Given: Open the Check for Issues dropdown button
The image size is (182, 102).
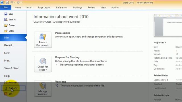Looking at the screenshot, I should (x=43, y=64).
